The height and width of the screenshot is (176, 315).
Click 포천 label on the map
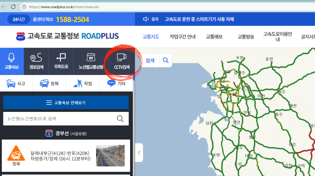tap(239, 57)
